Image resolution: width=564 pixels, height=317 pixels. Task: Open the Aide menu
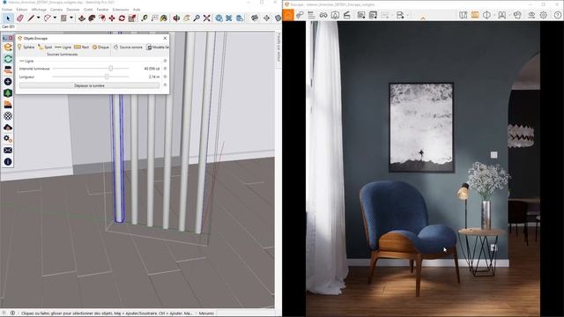pos(137,10)
